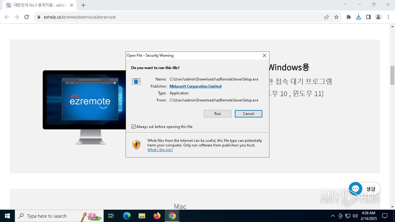Click the ezremote monitor image
Image resolution: width=395 pixels, height=222 pixels.
pos(85,107)
